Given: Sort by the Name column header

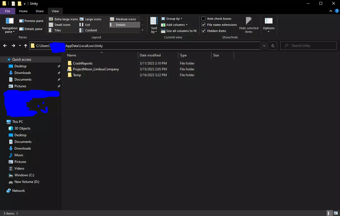Looking at the screenshot, I should point(102,55).
